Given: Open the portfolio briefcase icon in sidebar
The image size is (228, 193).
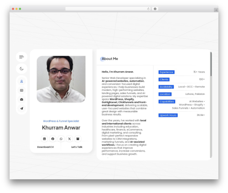Looking at the screenshot, I should coord(21,99).
